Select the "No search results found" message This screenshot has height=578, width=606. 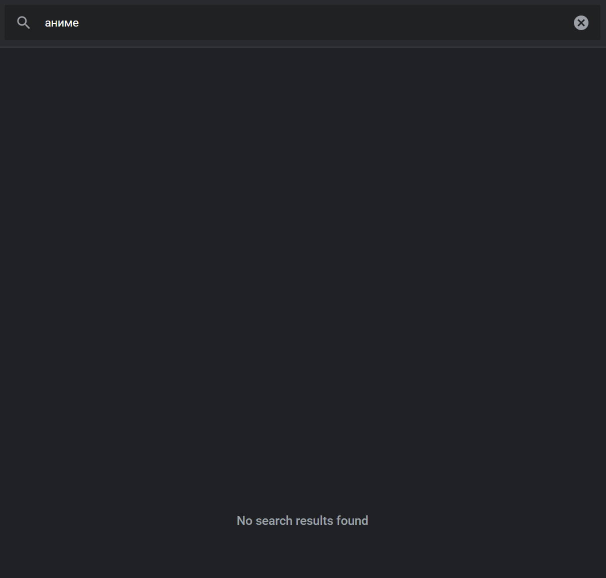point(302,521)
